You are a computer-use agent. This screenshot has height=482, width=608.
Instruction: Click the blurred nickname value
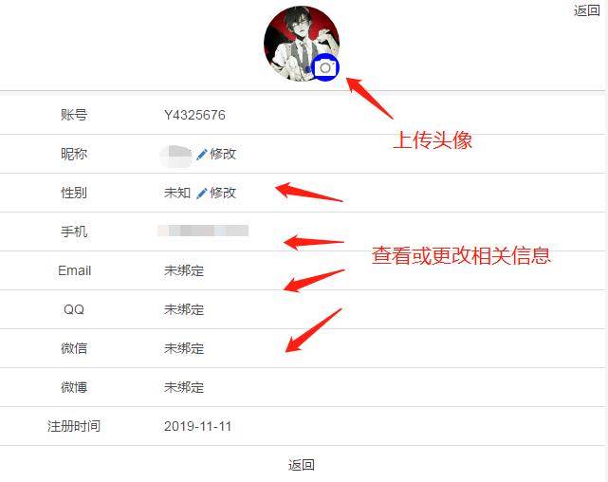point(175,157)
